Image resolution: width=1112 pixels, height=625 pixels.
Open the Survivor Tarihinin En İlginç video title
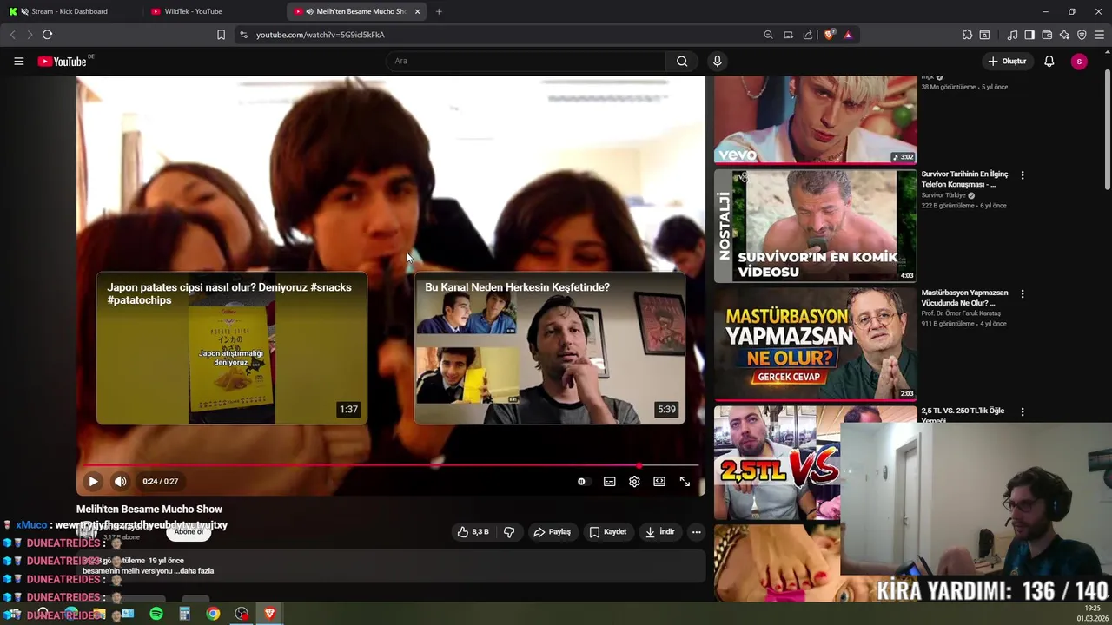[x=964, y=179]
